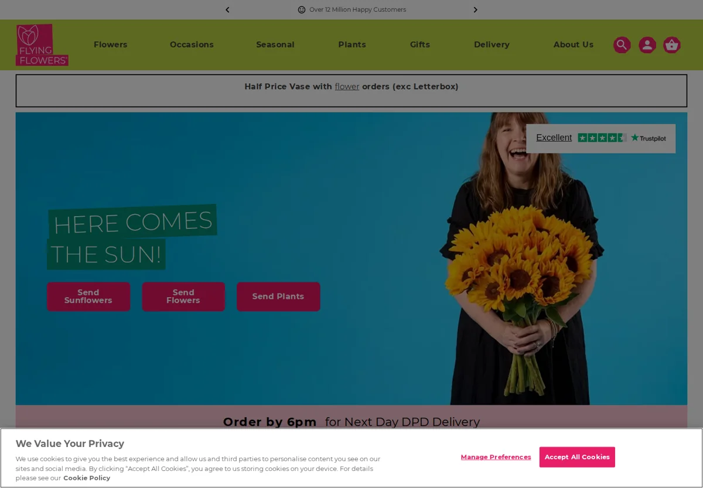Open the Seasonal menu

pyautogui.click(x=275, y=45)
